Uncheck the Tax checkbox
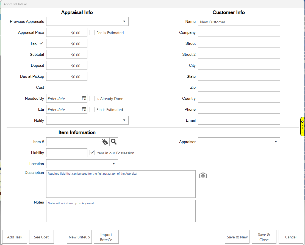 41,43
